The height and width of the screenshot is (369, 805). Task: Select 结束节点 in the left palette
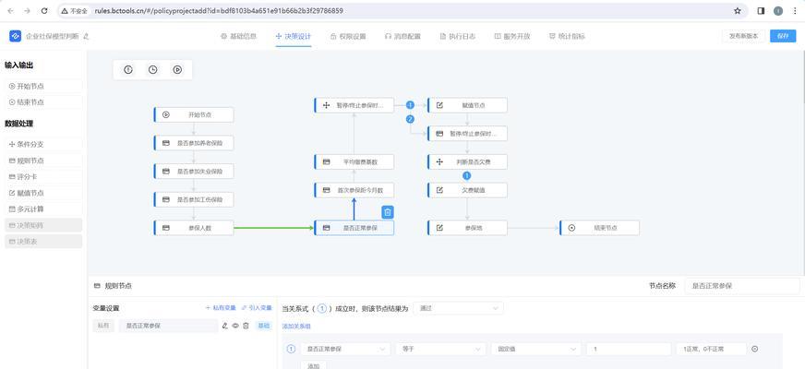point(44,102)
